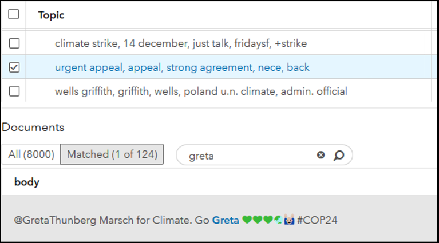
Task: Click into the greta search field
Action: tap(249, 155)
